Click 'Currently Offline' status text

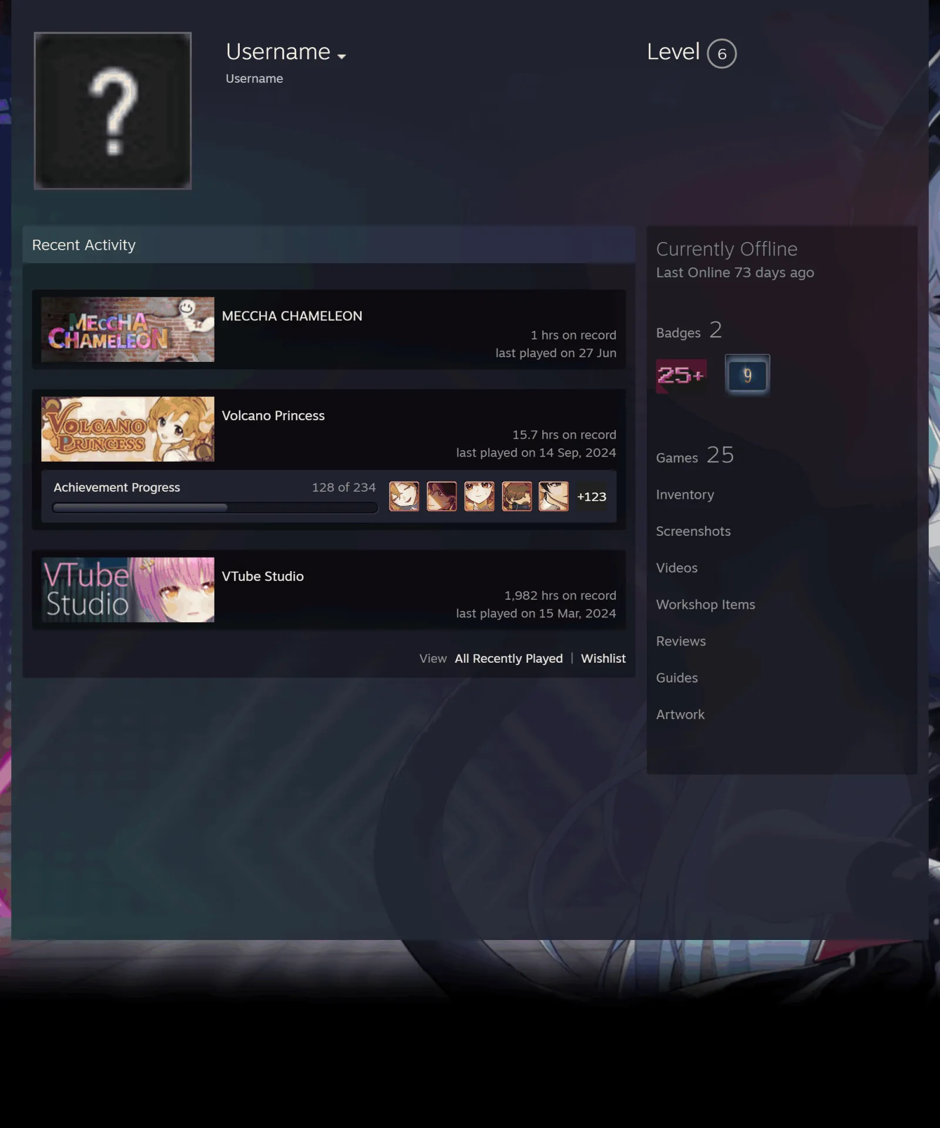click(x=727, y=249)
